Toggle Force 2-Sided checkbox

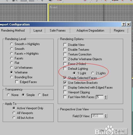tap(65, 64)
